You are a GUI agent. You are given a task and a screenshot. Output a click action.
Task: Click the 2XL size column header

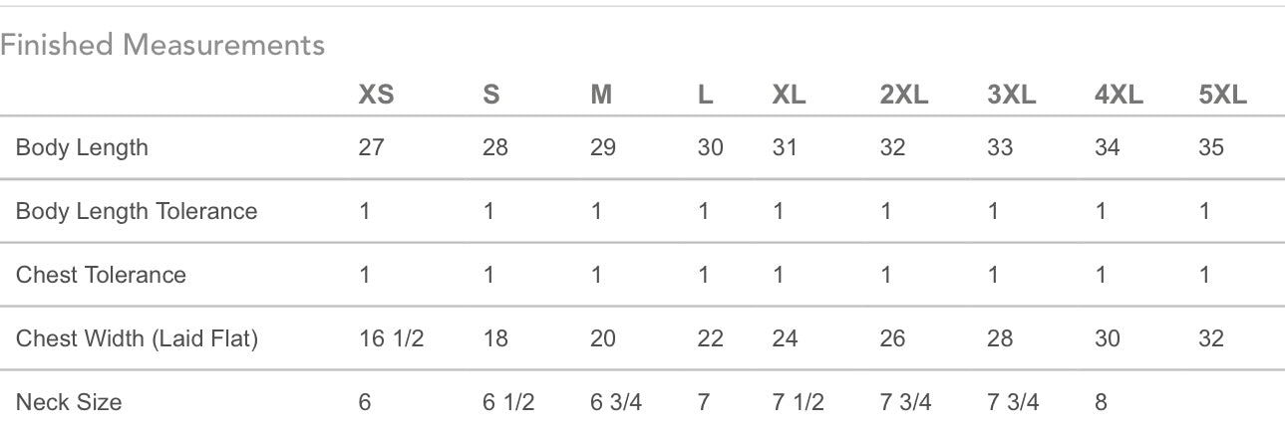pos(904,96)
